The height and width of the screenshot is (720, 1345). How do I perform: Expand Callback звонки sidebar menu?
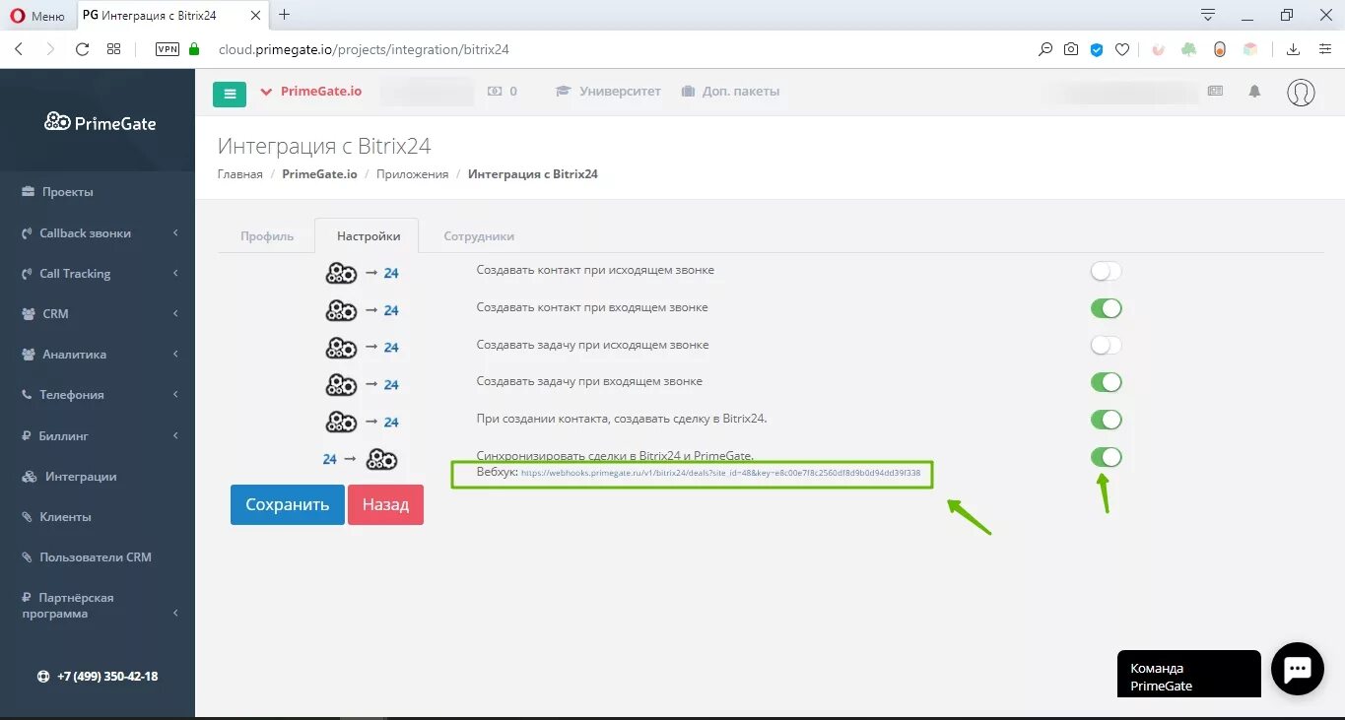[98, 233]
